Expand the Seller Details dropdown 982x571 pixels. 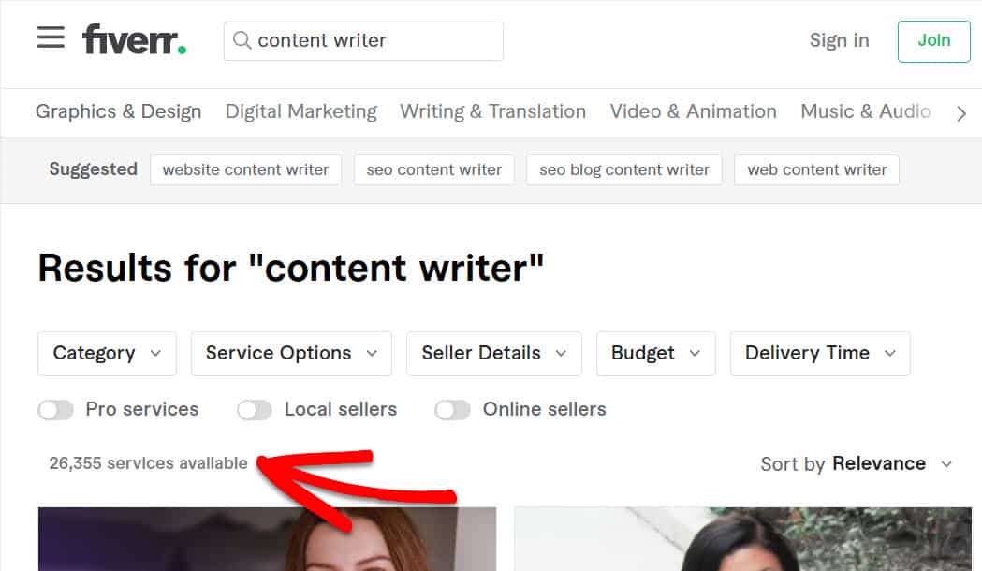(x=494, y=354)
